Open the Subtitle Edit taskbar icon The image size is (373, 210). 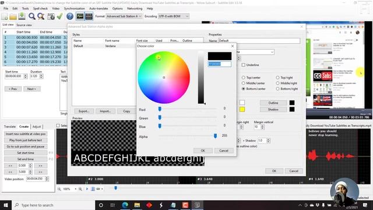[x=197, y=205]
